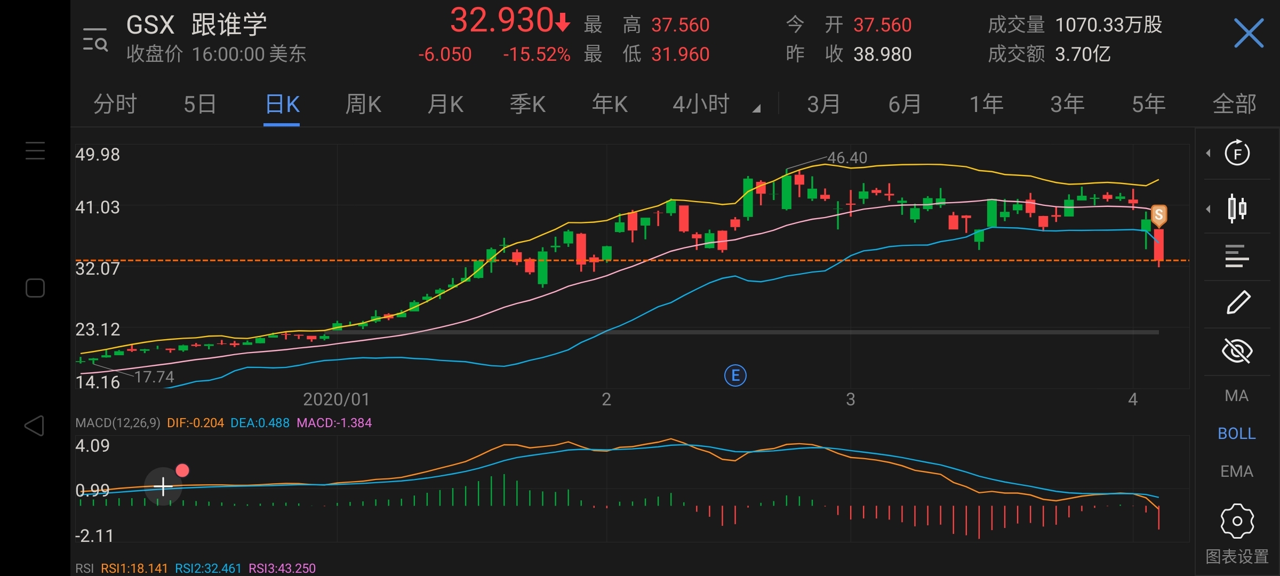
Task: Tap the GSX 跟谁学 stock title
Action: click(196, 25)
